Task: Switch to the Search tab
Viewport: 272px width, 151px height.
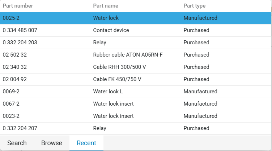Action: click(x=17, y=143)
